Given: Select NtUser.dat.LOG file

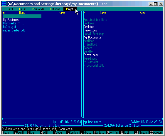Looking at the screenshot, I should [x=94, y=66].
